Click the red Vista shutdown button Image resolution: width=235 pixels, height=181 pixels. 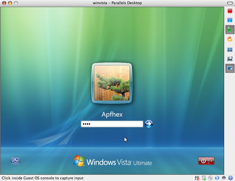pyautogui.click(x=203, y=161)
